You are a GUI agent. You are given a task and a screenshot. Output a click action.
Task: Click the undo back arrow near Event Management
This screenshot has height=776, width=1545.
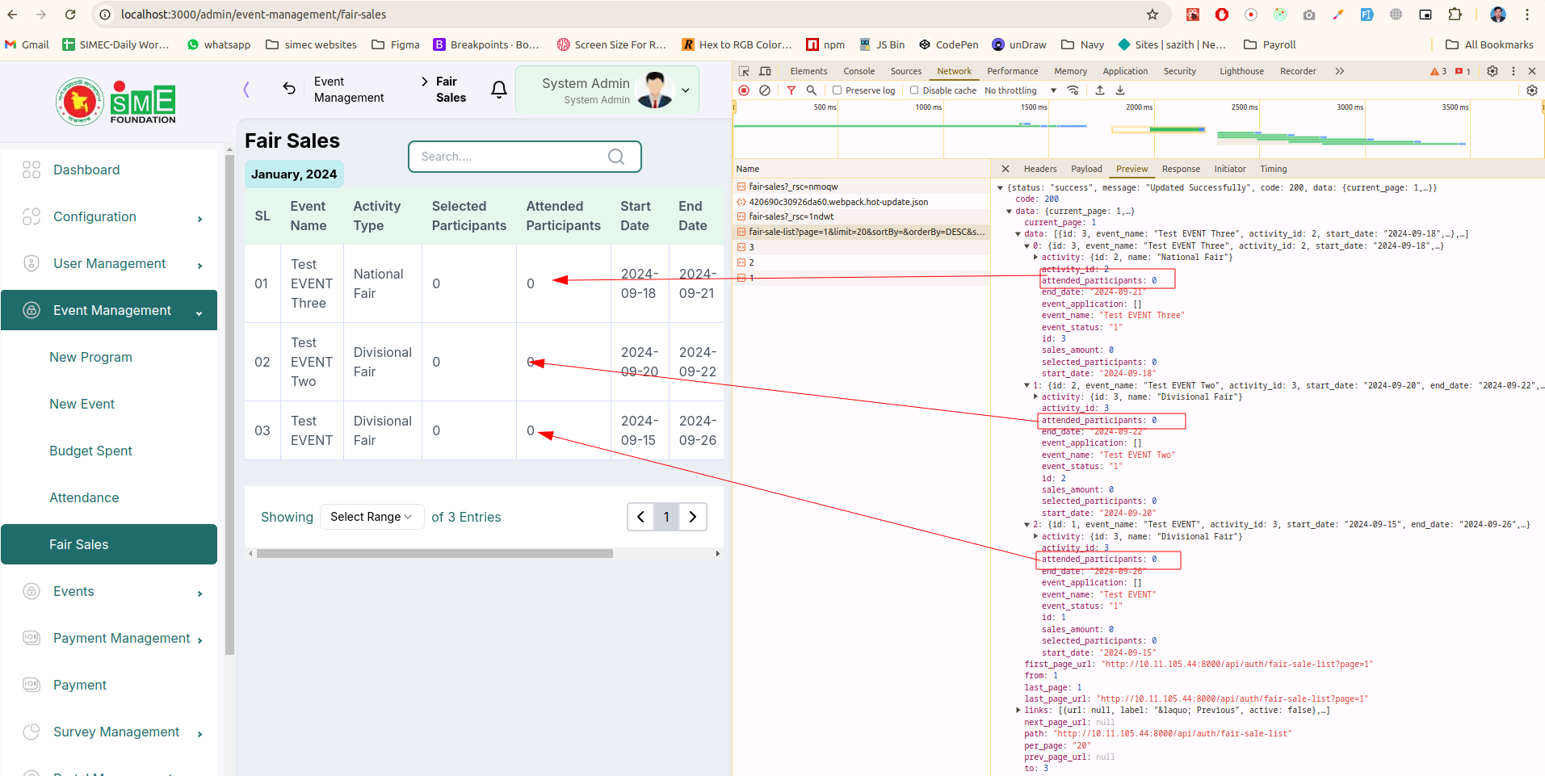[289, 89]
